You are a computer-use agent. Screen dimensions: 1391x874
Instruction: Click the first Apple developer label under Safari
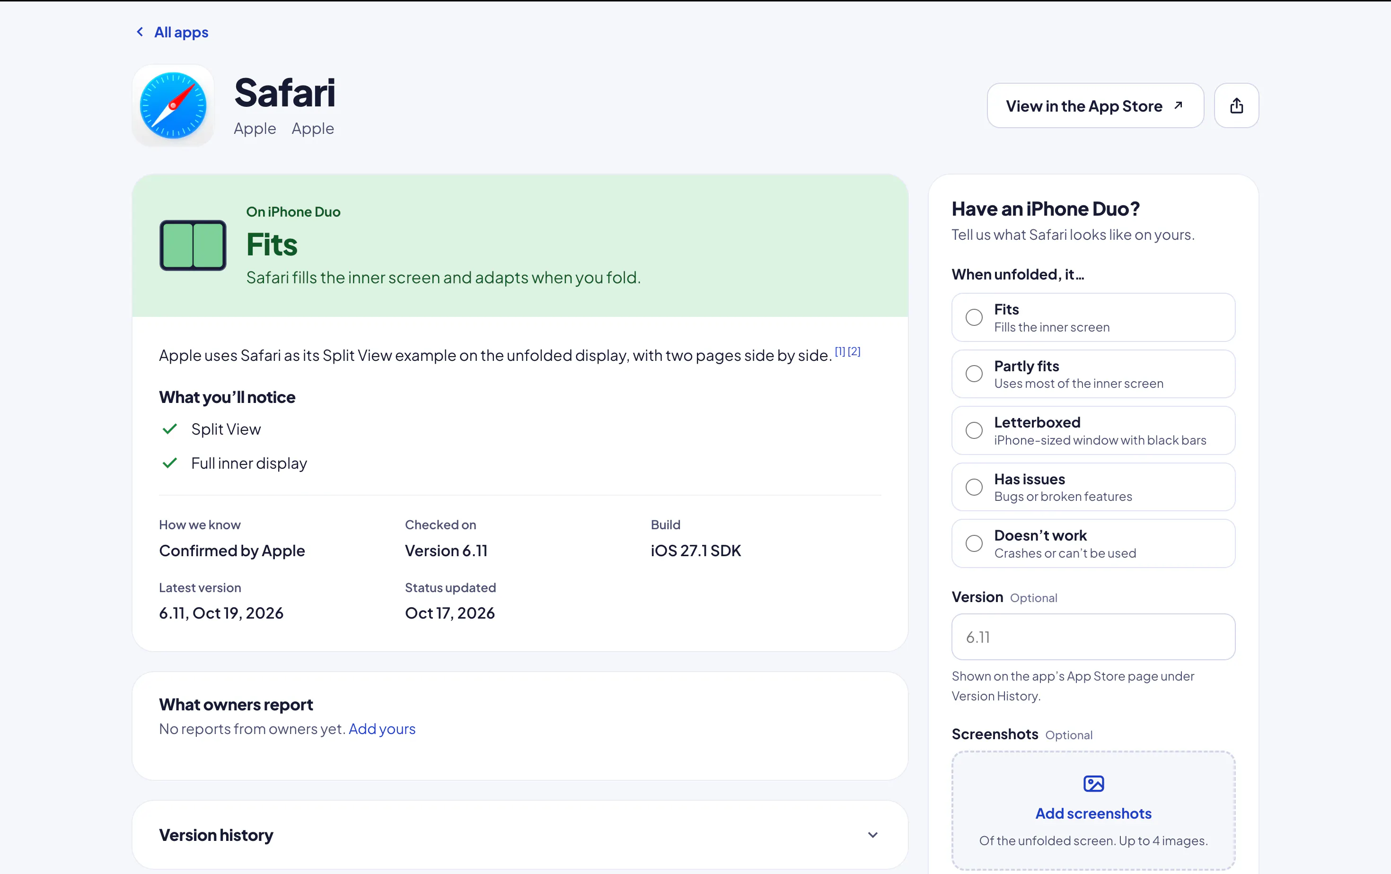click(x=255, y=128)
